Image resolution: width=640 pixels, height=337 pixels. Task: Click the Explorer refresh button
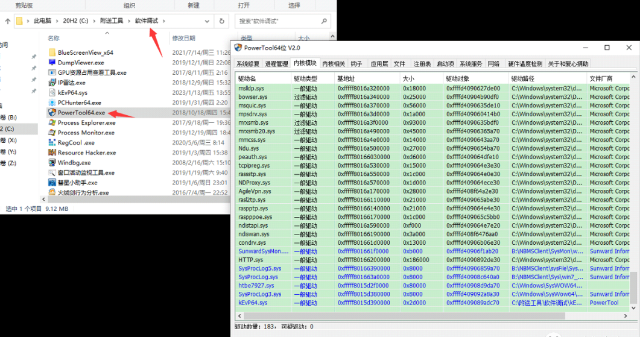[222, 20]
